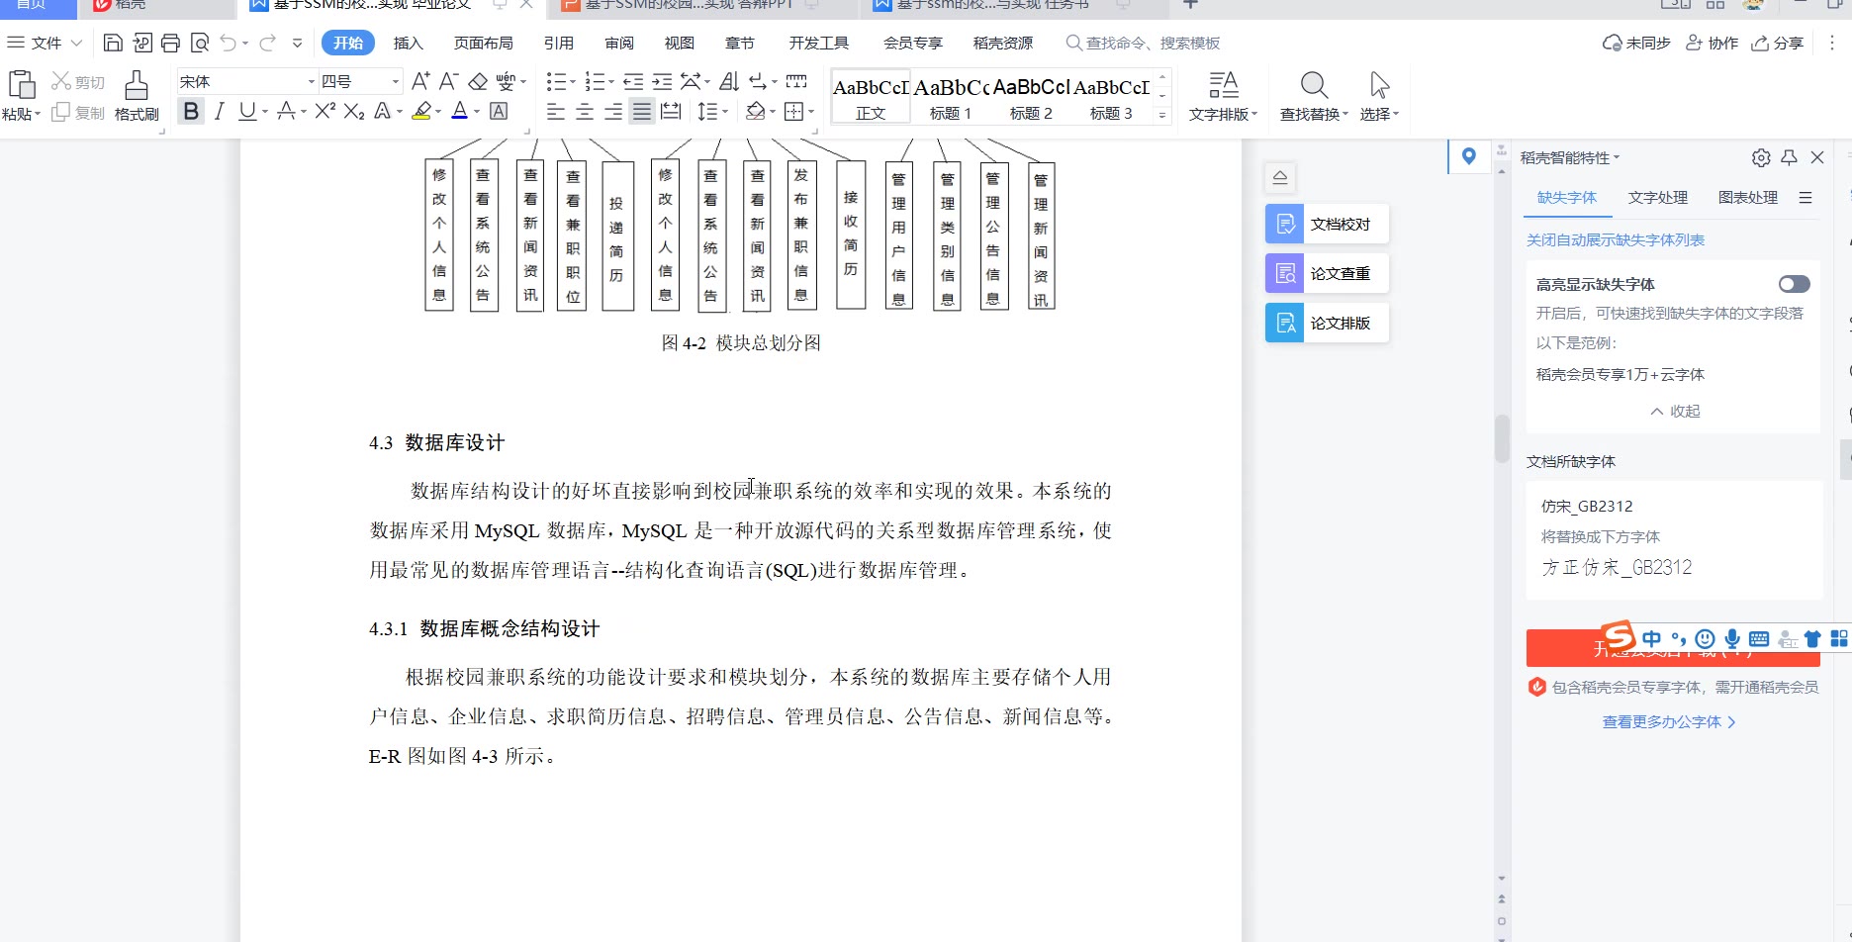
Task: Apply Bold formatting with the B icon
Action: [191, 112]
